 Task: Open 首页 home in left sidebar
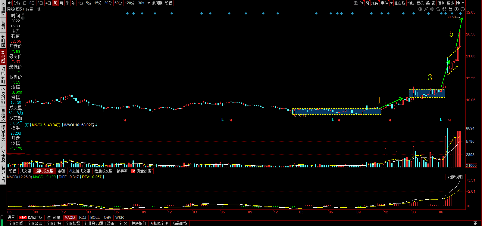pos(3,25)
